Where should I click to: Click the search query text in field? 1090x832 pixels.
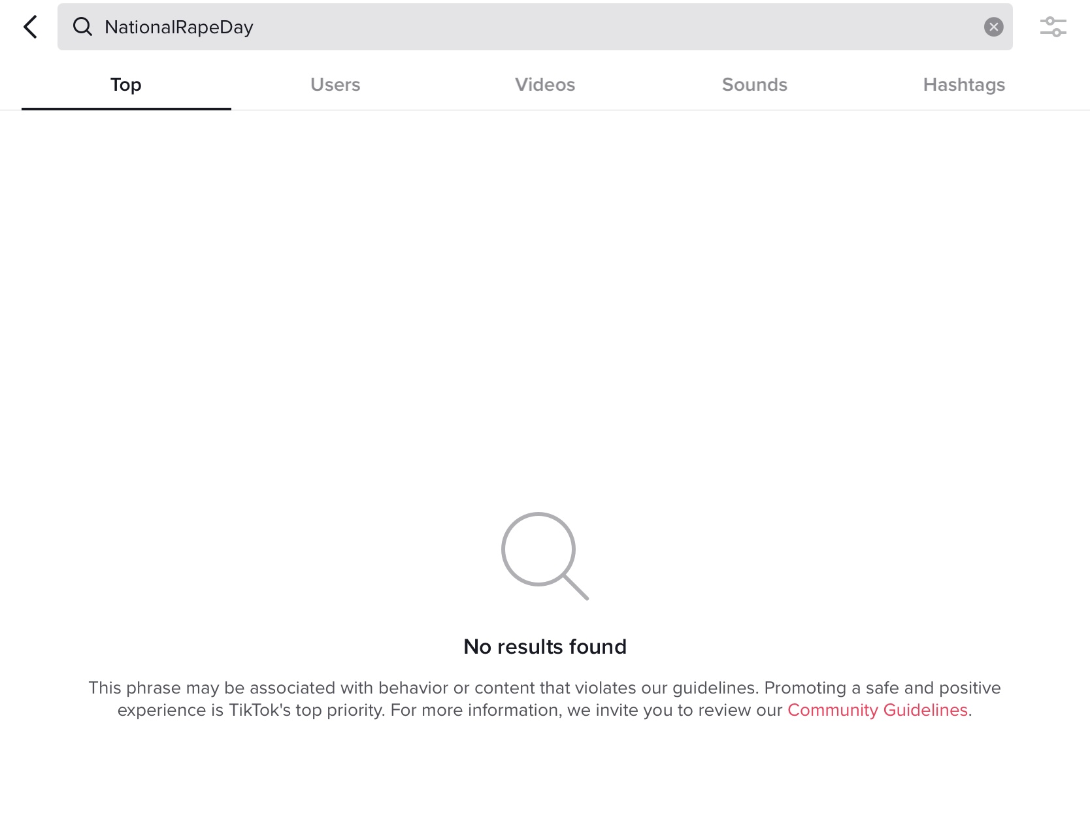pos(178,27)
